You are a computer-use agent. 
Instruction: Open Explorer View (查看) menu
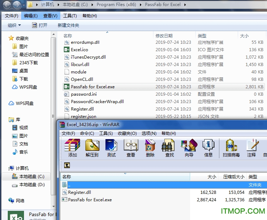pos(50,16)
